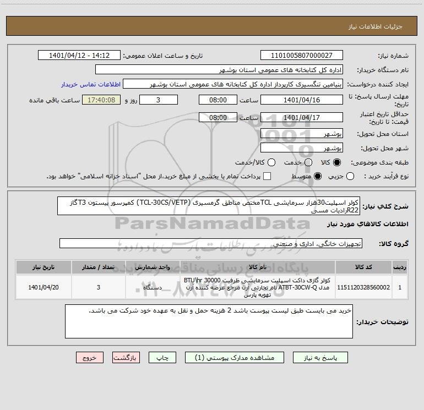Screen dimensions: 424x410
Task: Select the کالا radio button
Action: click(x=337, y=162)
